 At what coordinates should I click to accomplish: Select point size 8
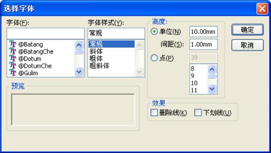tap(192, 69)
